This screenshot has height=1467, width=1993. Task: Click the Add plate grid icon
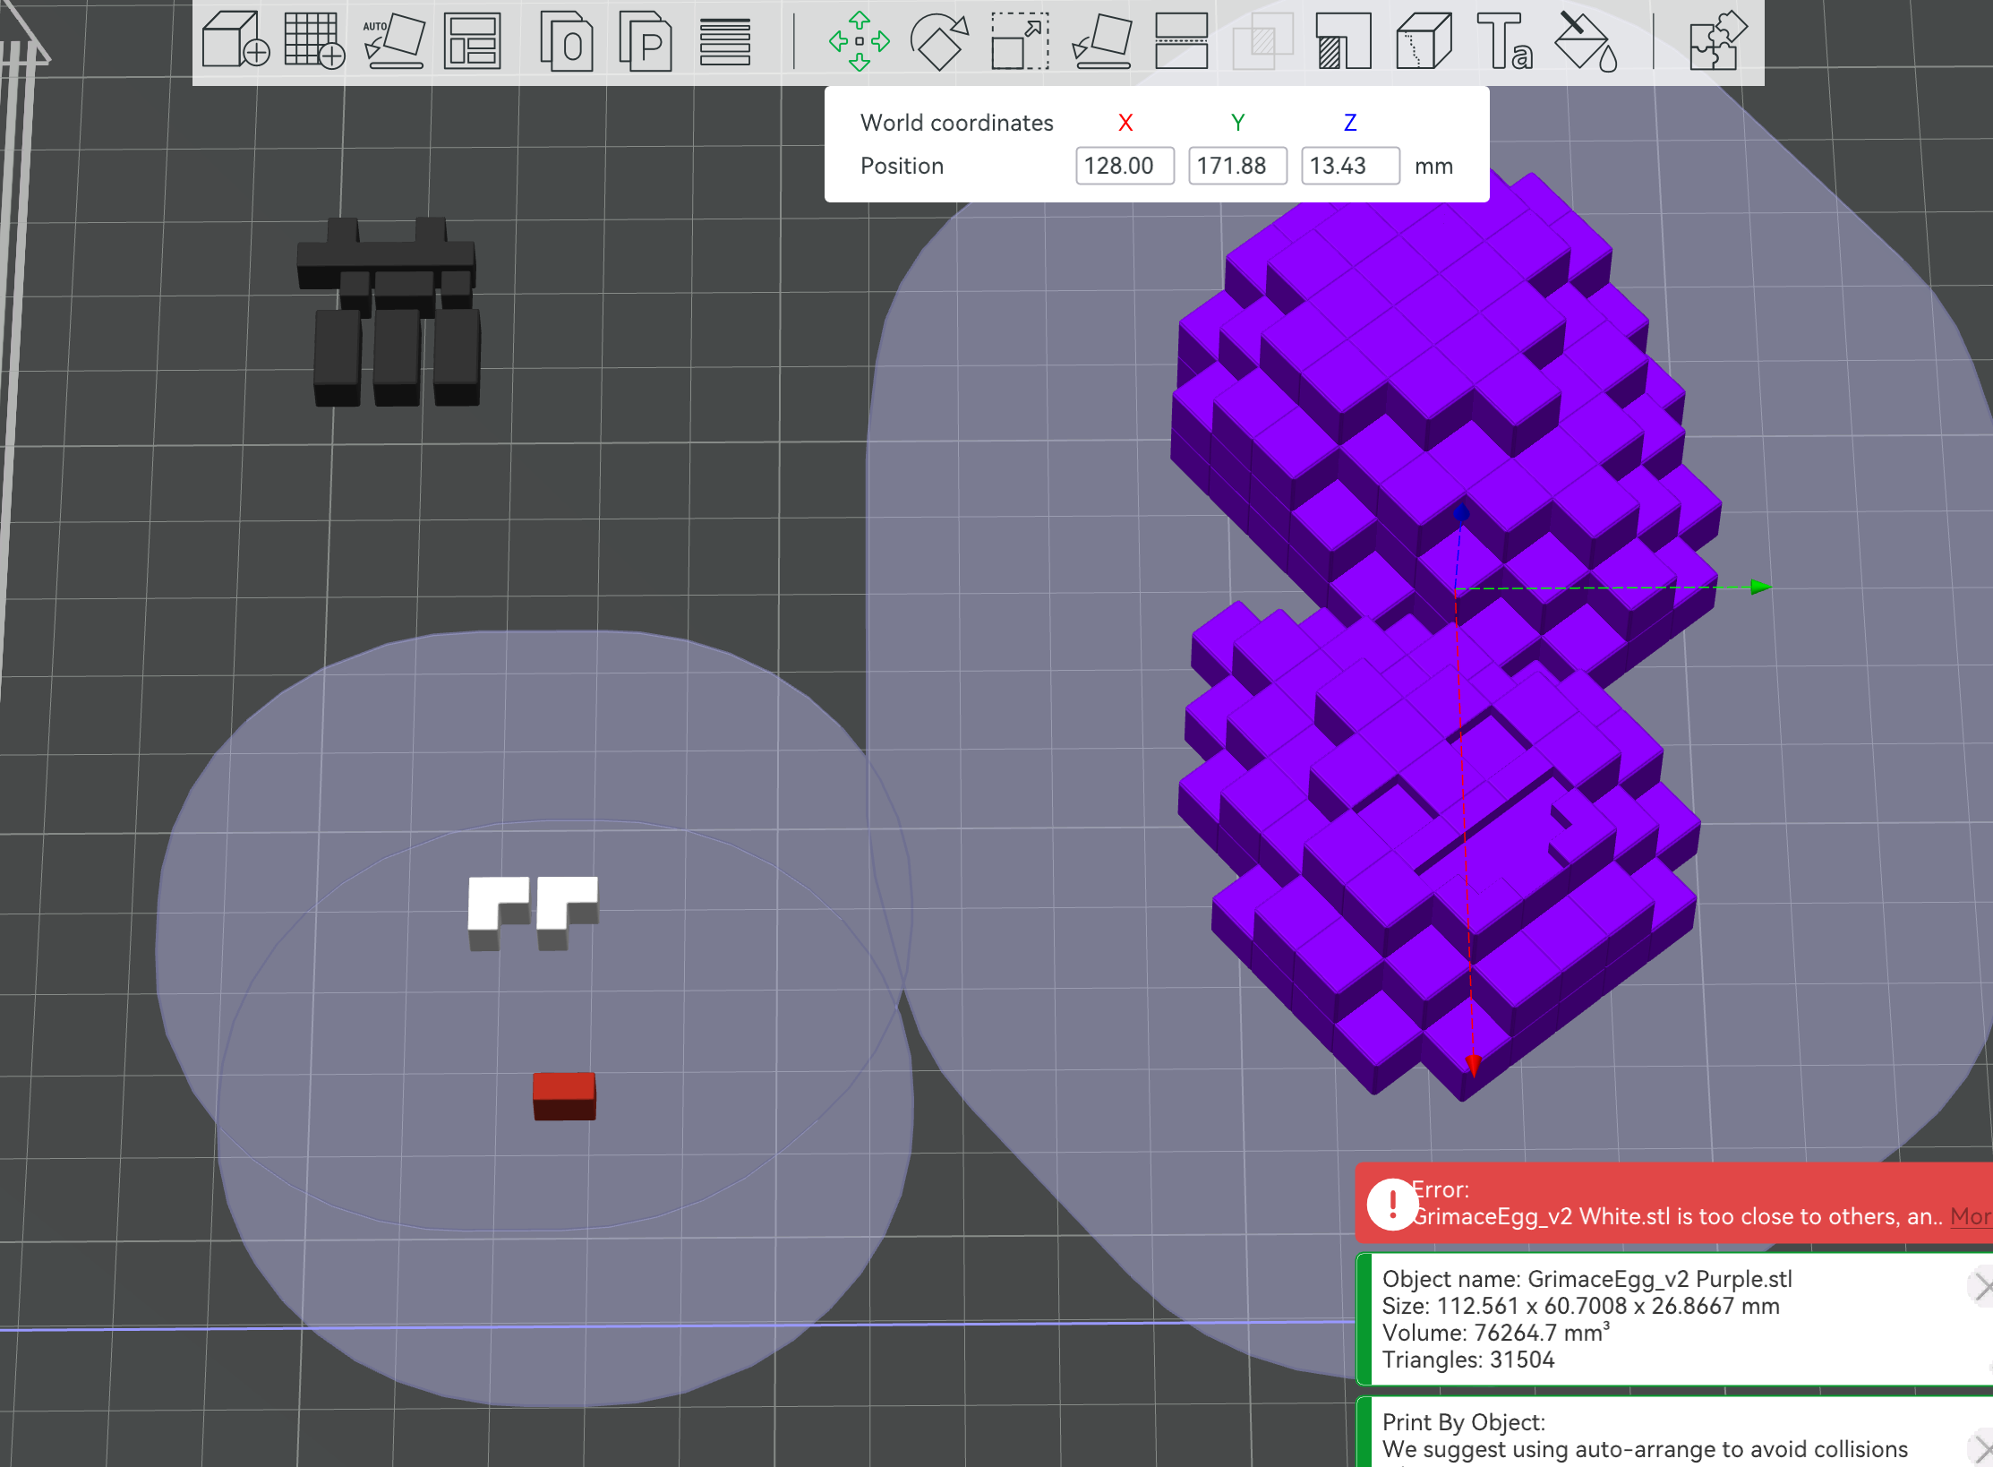[314, 40]
